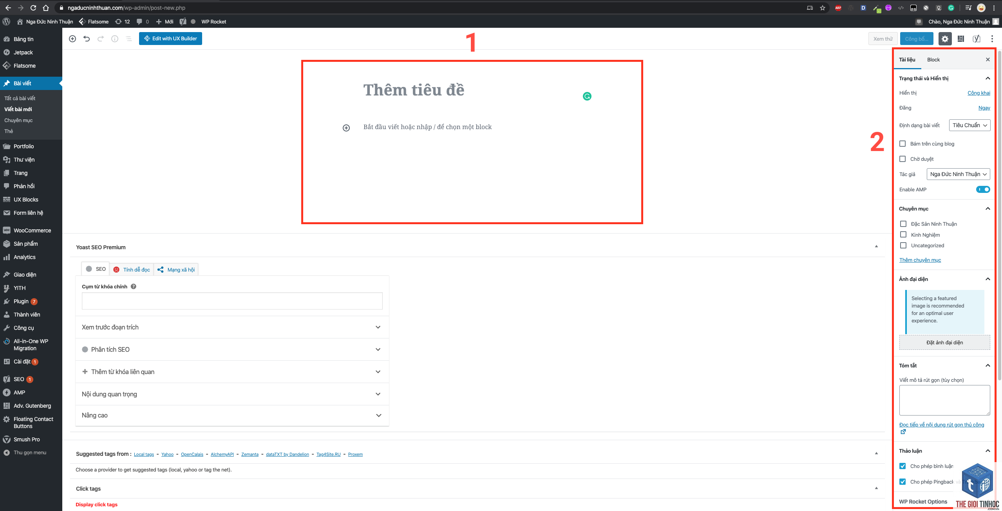1002x511 pixels.
Task: Open the Yoast SEO sidebar icon
Action: [976, 39]
